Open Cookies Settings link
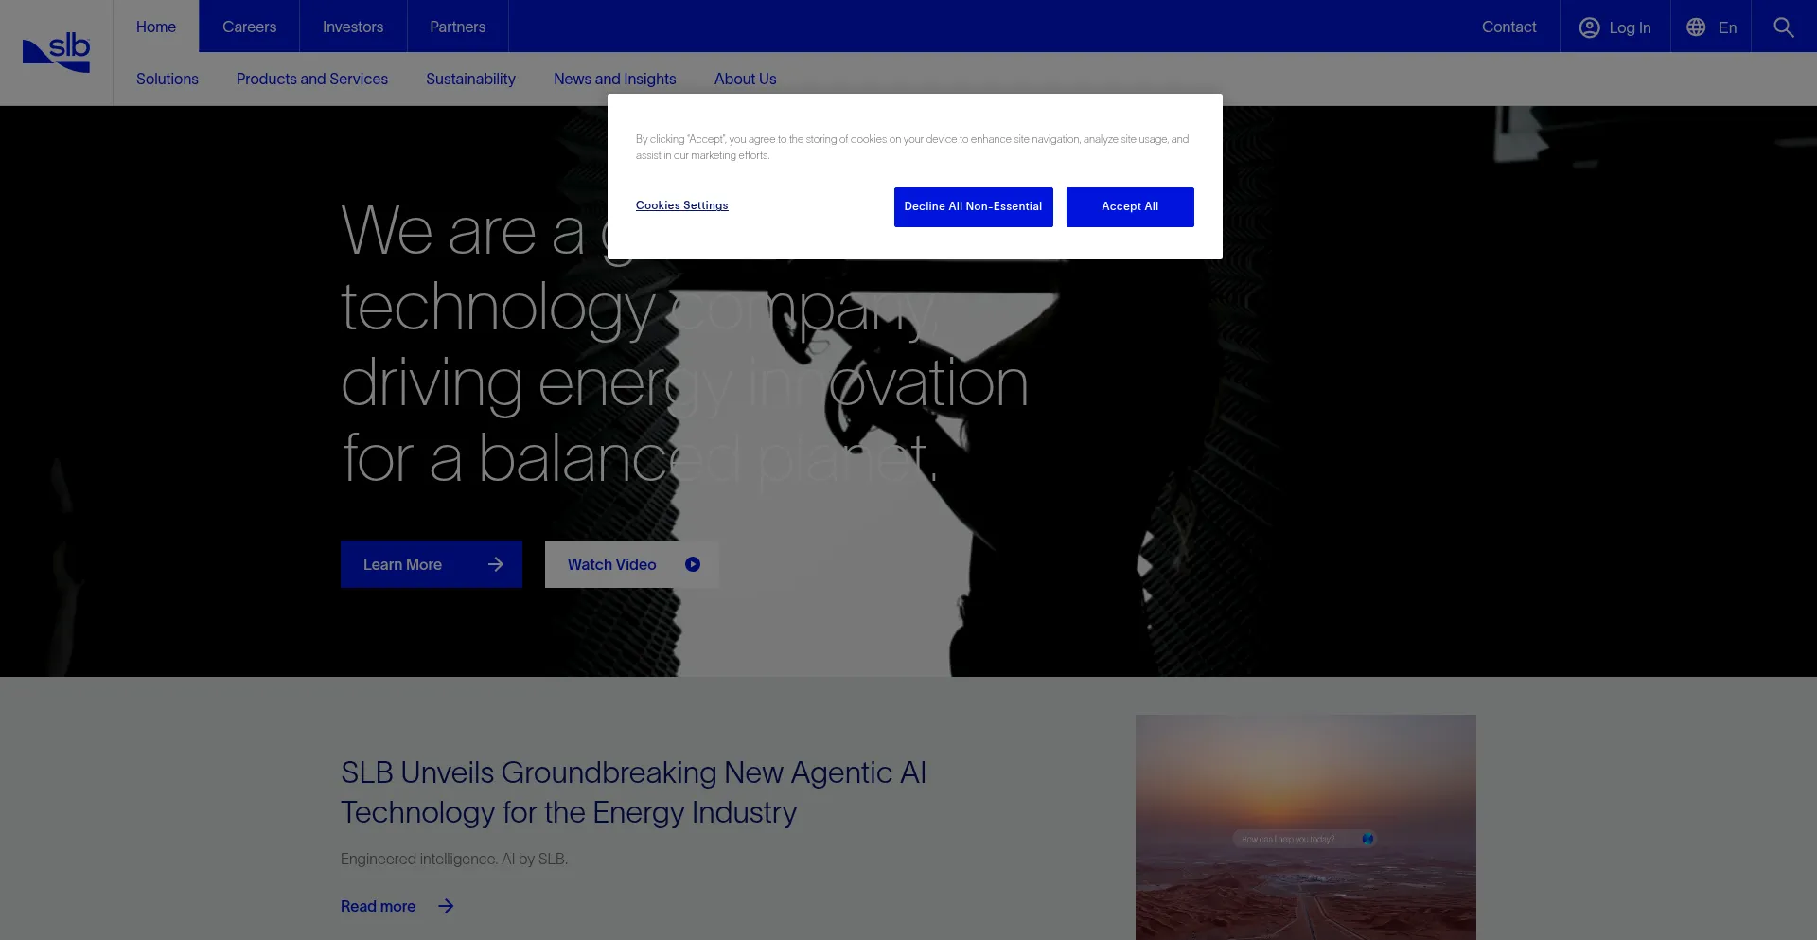 (x=681, y=205)
